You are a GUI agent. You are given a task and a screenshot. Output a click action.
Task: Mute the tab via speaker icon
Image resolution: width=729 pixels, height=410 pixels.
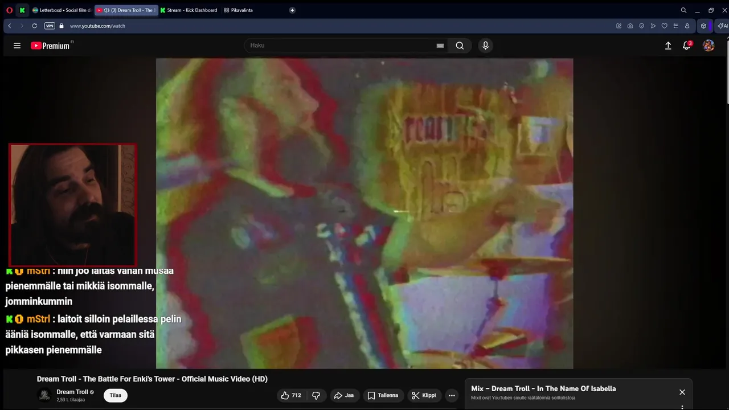[107, 10]
